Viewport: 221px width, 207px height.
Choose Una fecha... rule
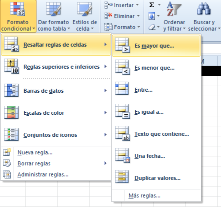[156, 156]
